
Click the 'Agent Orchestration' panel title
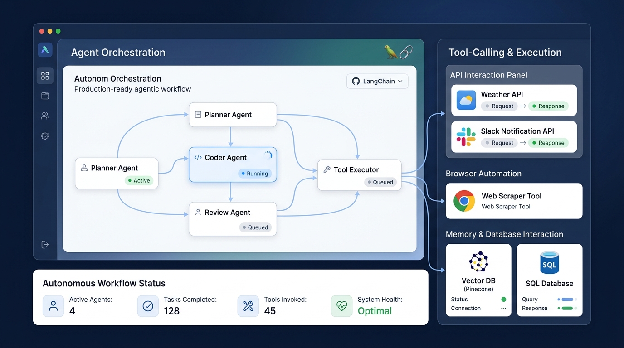[x=118, y=53]
